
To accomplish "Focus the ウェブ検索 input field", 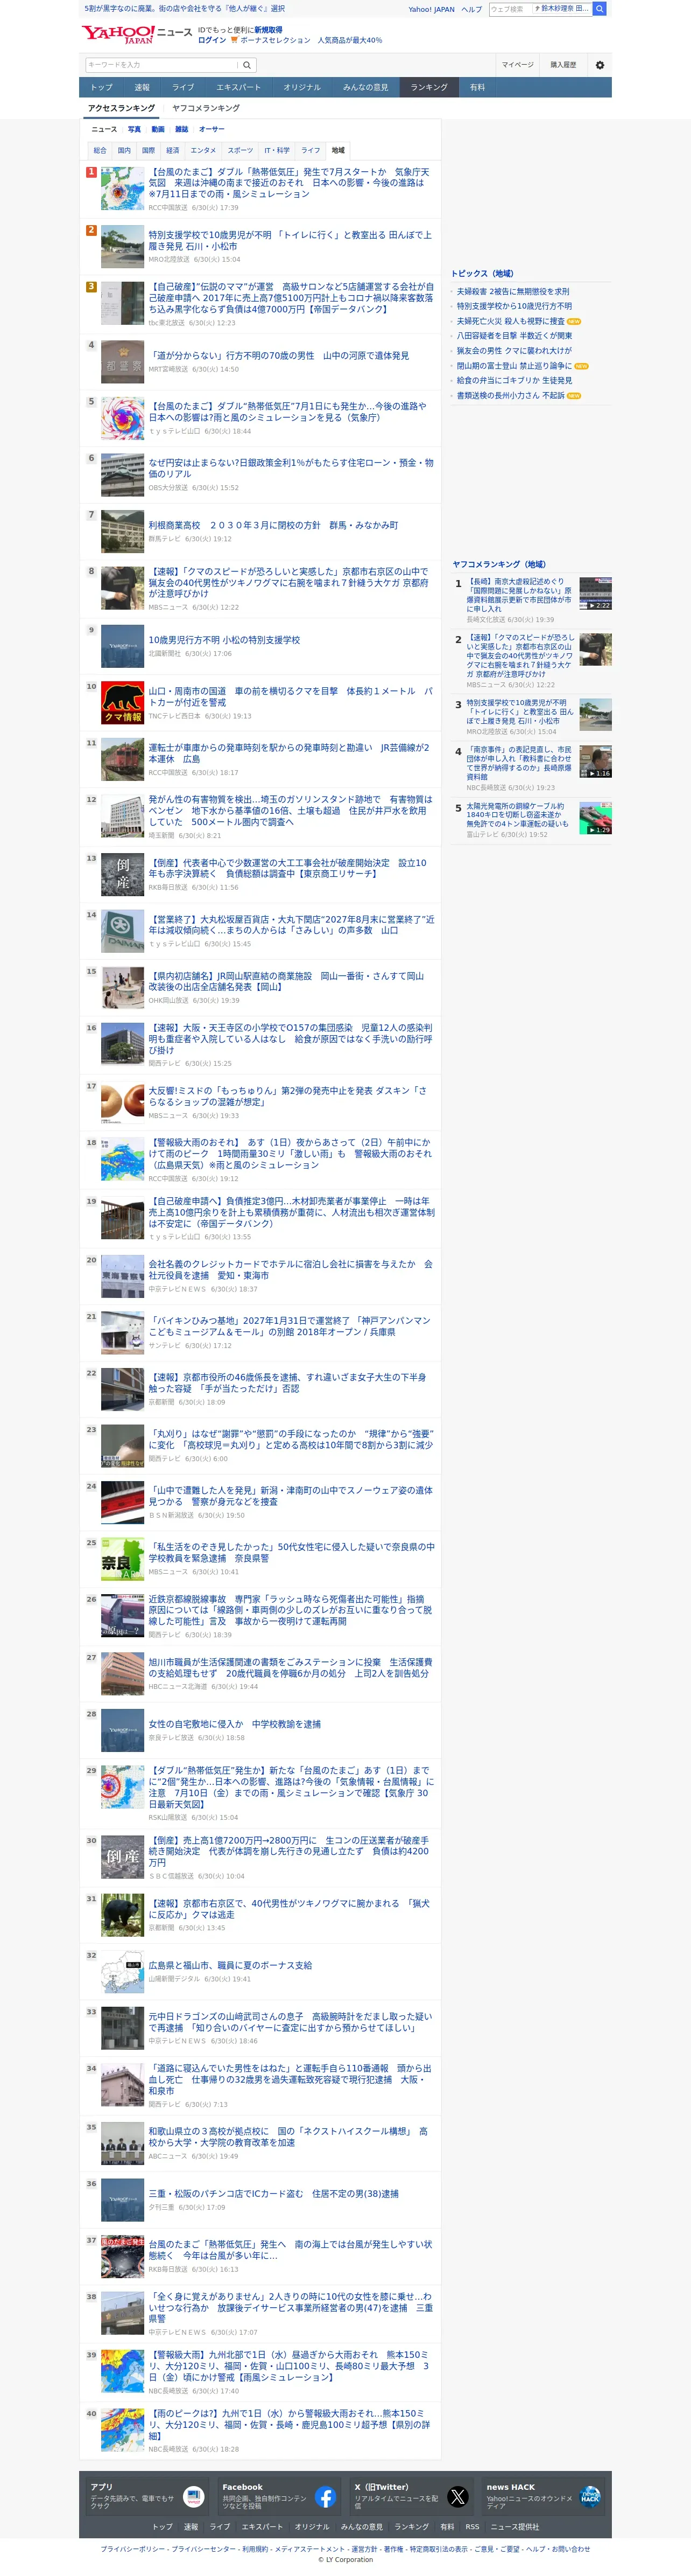I will click(509, 9).
